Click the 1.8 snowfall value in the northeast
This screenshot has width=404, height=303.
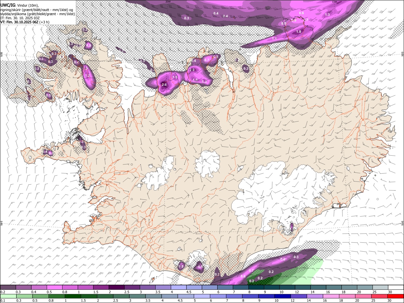(x=299, y=32)
